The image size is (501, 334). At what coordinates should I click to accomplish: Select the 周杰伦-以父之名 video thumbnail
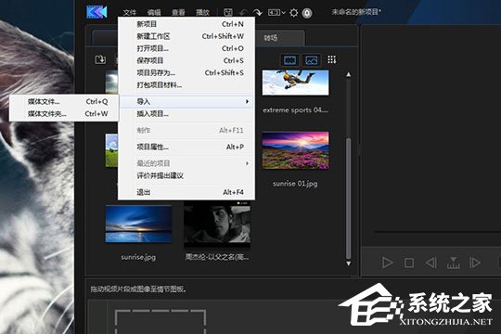click(x=217, y=225)
